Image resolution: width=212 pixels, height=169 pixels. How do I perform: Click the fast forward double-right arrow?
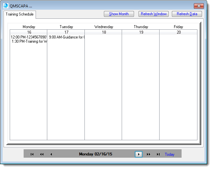point(149,154)
